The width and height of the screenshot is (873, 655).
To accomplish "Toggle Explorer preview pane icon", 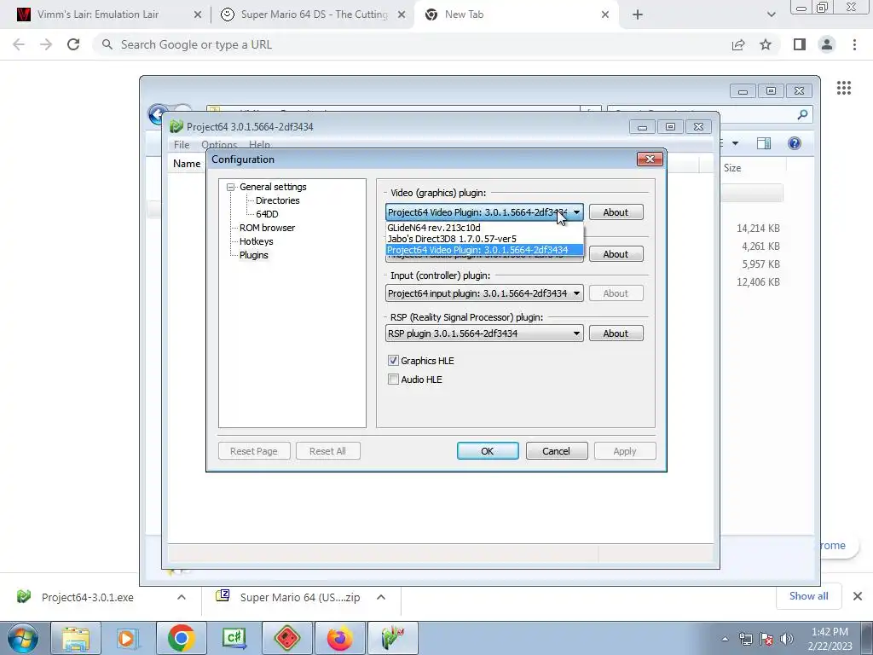I will coord(764,143).
